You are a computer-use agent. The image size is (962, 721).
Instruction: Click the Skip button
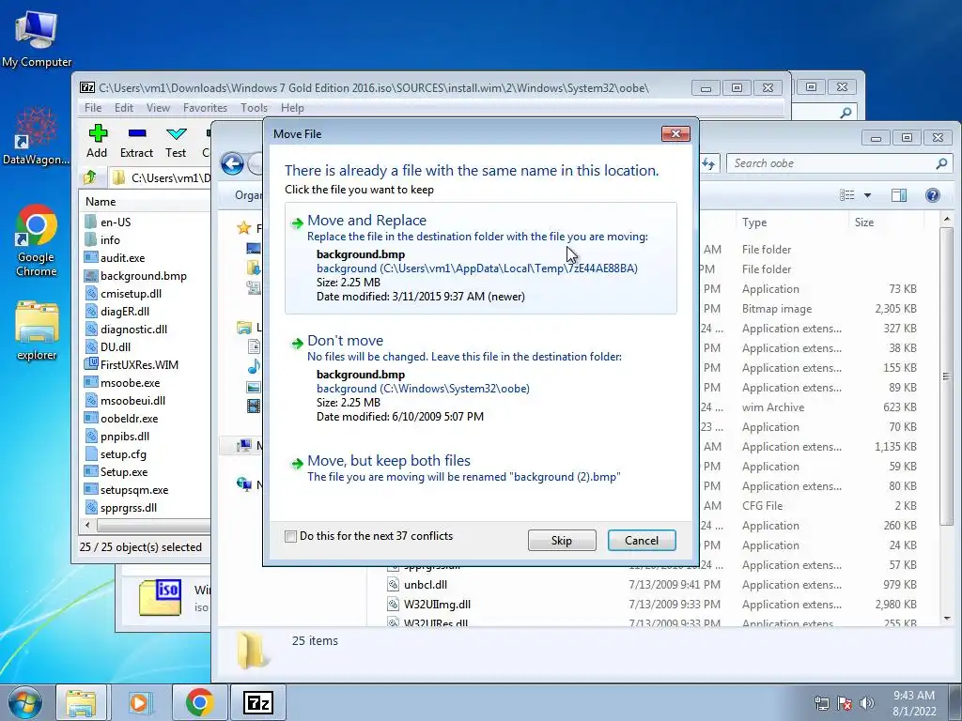tap(562, 540)
